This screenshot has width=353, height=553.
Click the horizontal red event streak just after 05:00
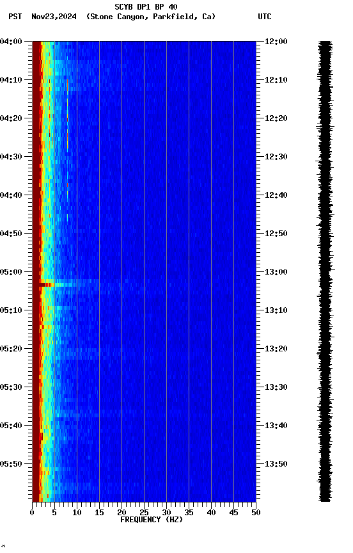pyautogui.click(x=47, y=284)
